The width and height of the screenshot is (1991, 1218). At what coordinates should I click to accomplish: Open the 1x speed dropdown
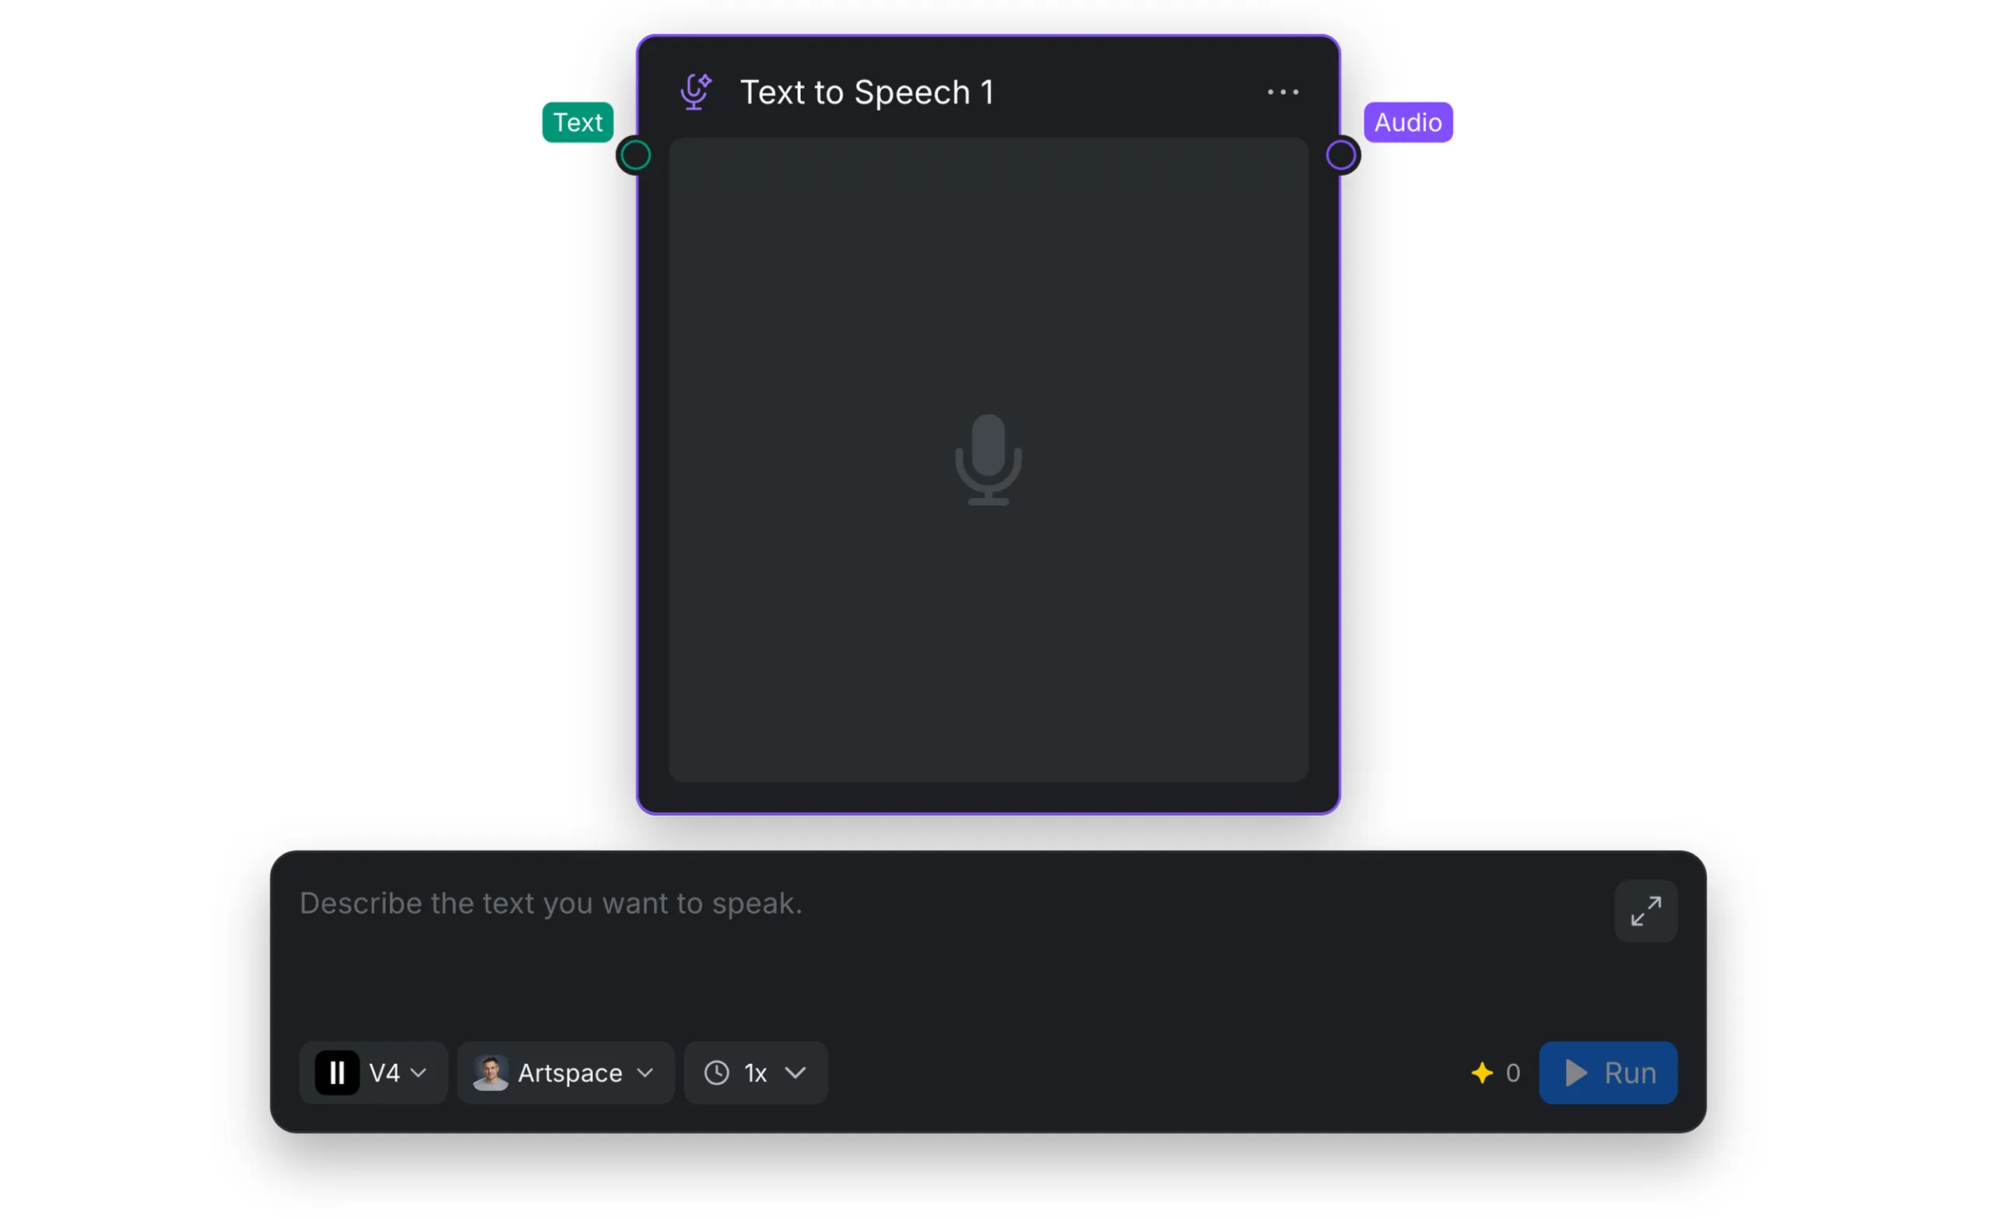pyautogui.click(x=757, y=1073)
